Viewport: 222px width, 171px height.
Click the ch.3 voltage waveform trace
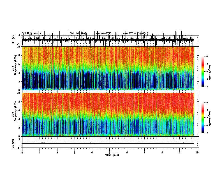click(108, 143)
